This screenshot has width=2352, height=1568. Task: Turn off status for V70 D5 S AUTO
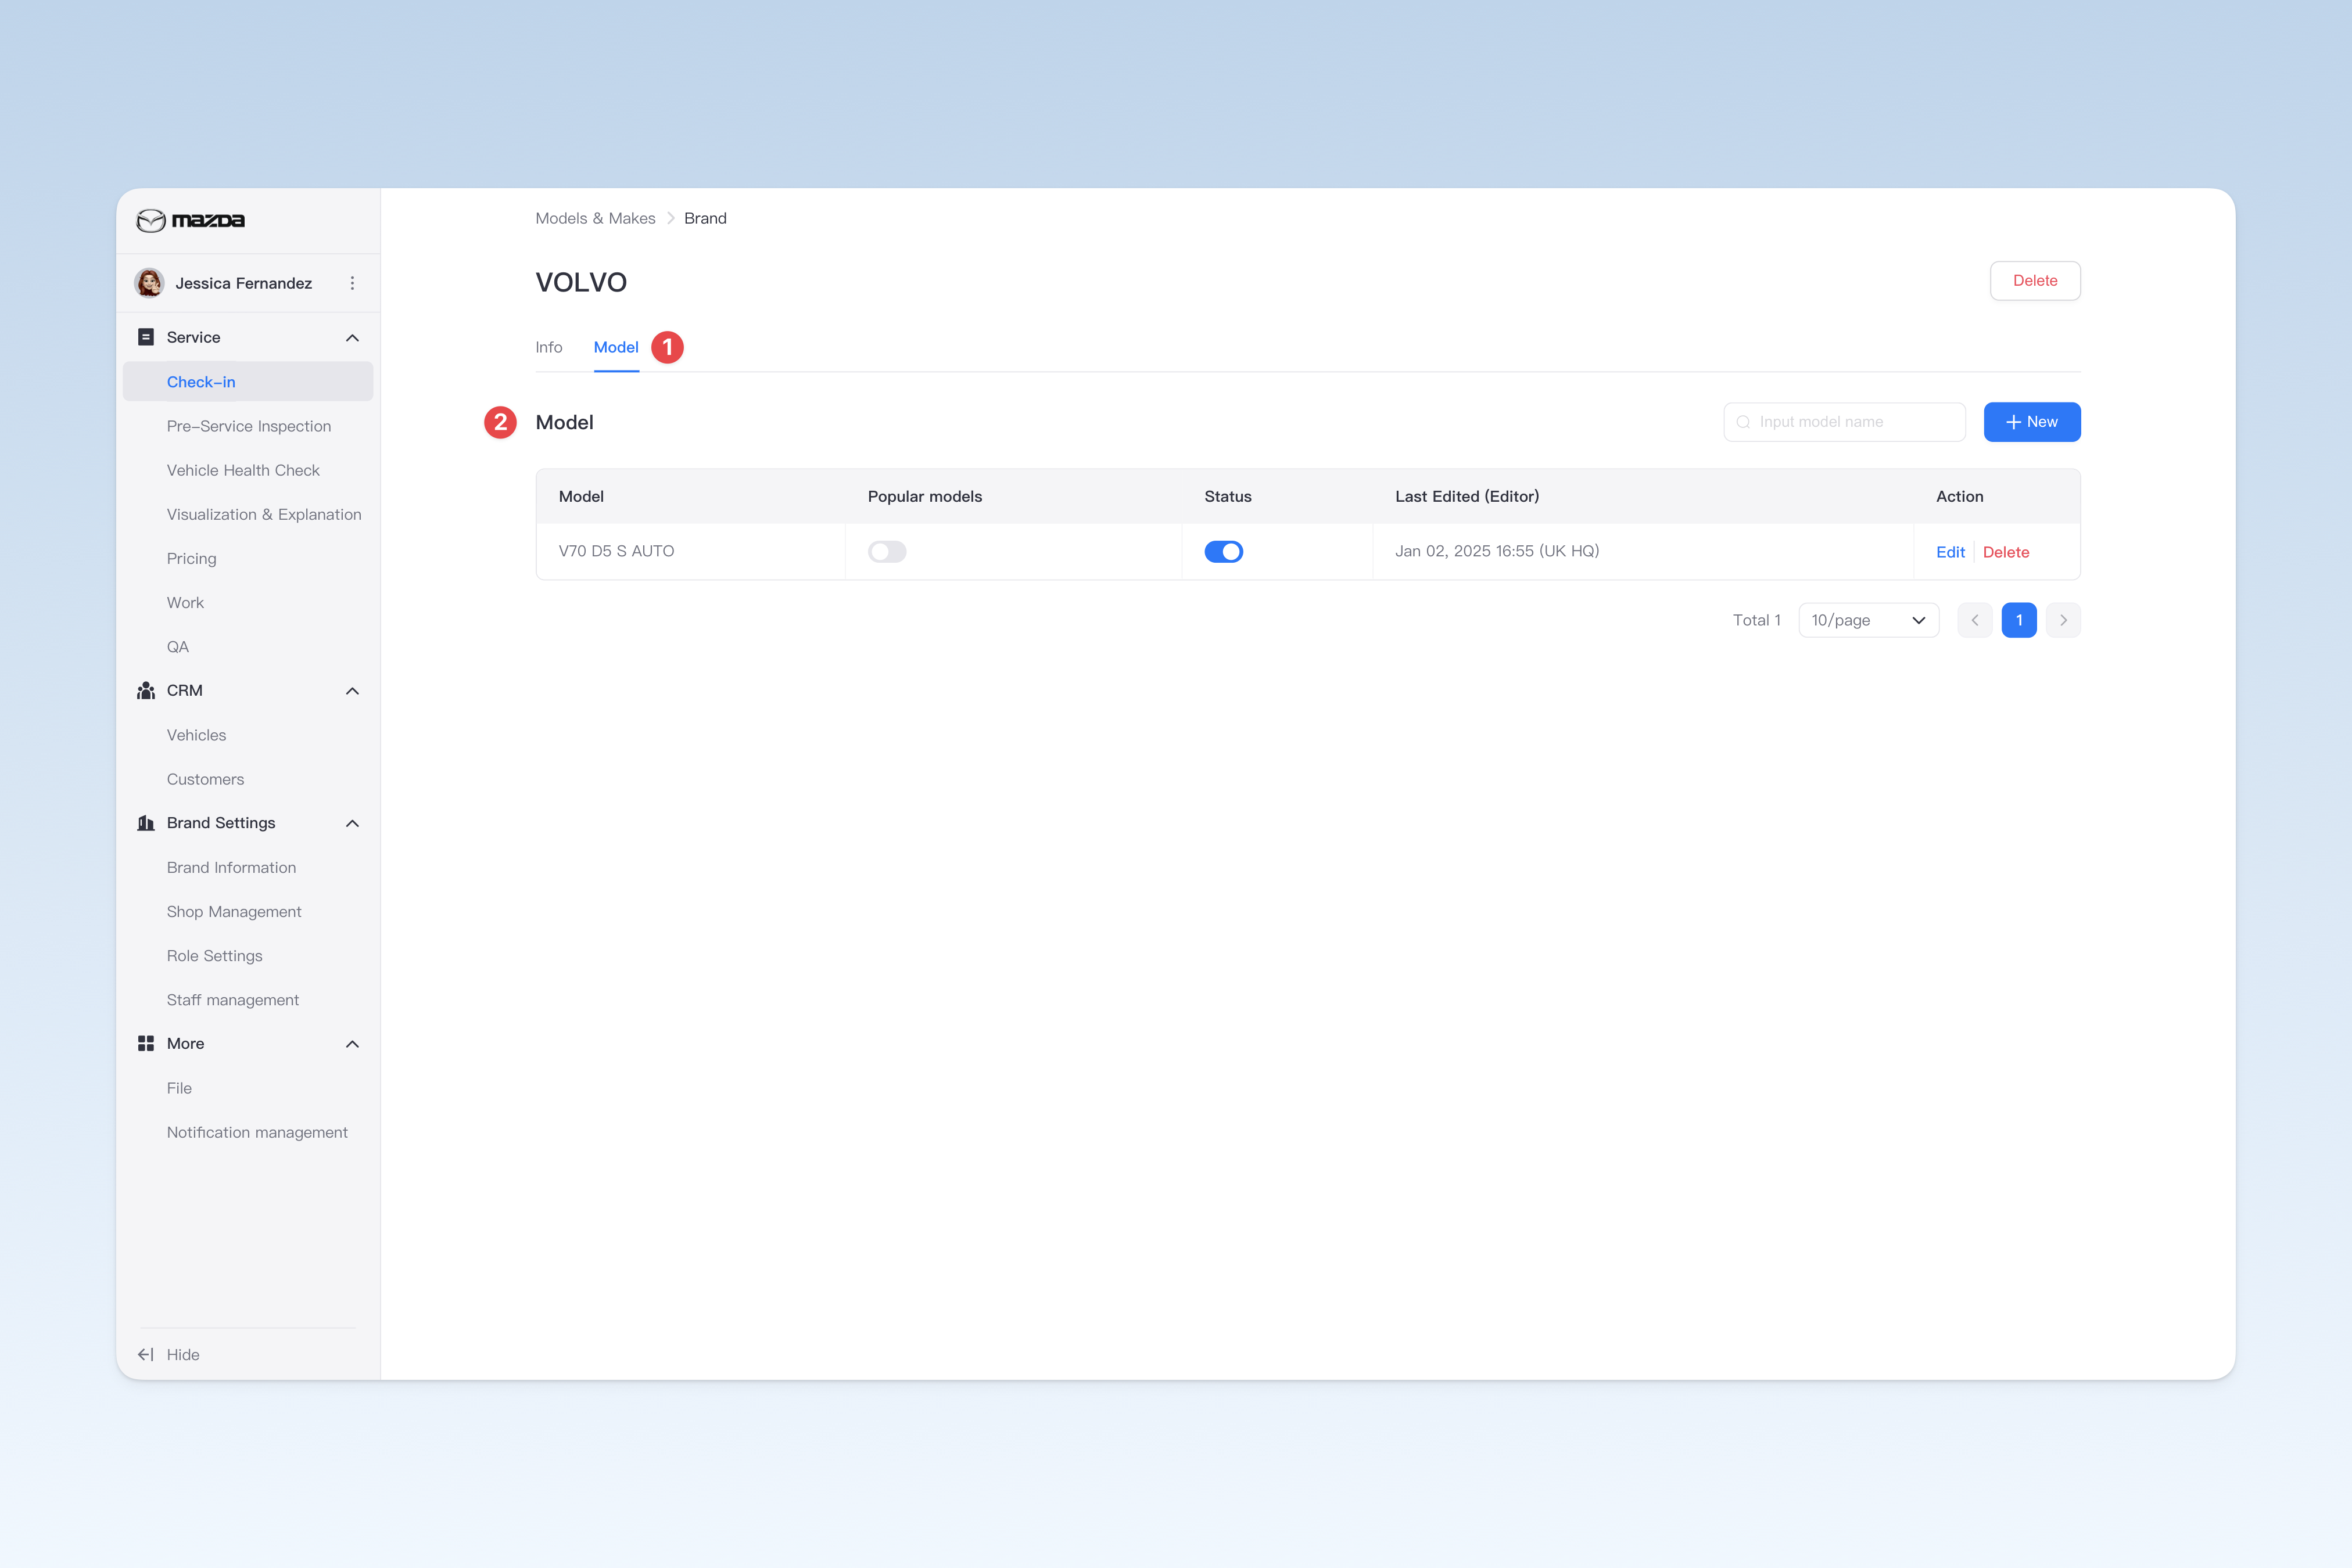[1224, 552]
